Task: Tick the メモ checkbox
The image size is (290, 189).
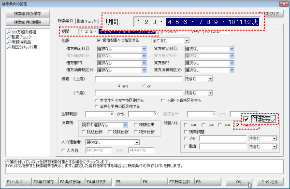Action: (x=186, y=138)
